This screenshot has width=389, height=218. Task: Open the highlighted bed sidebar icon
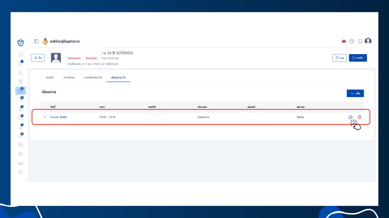pyautogui.click(x=21, y=91)
